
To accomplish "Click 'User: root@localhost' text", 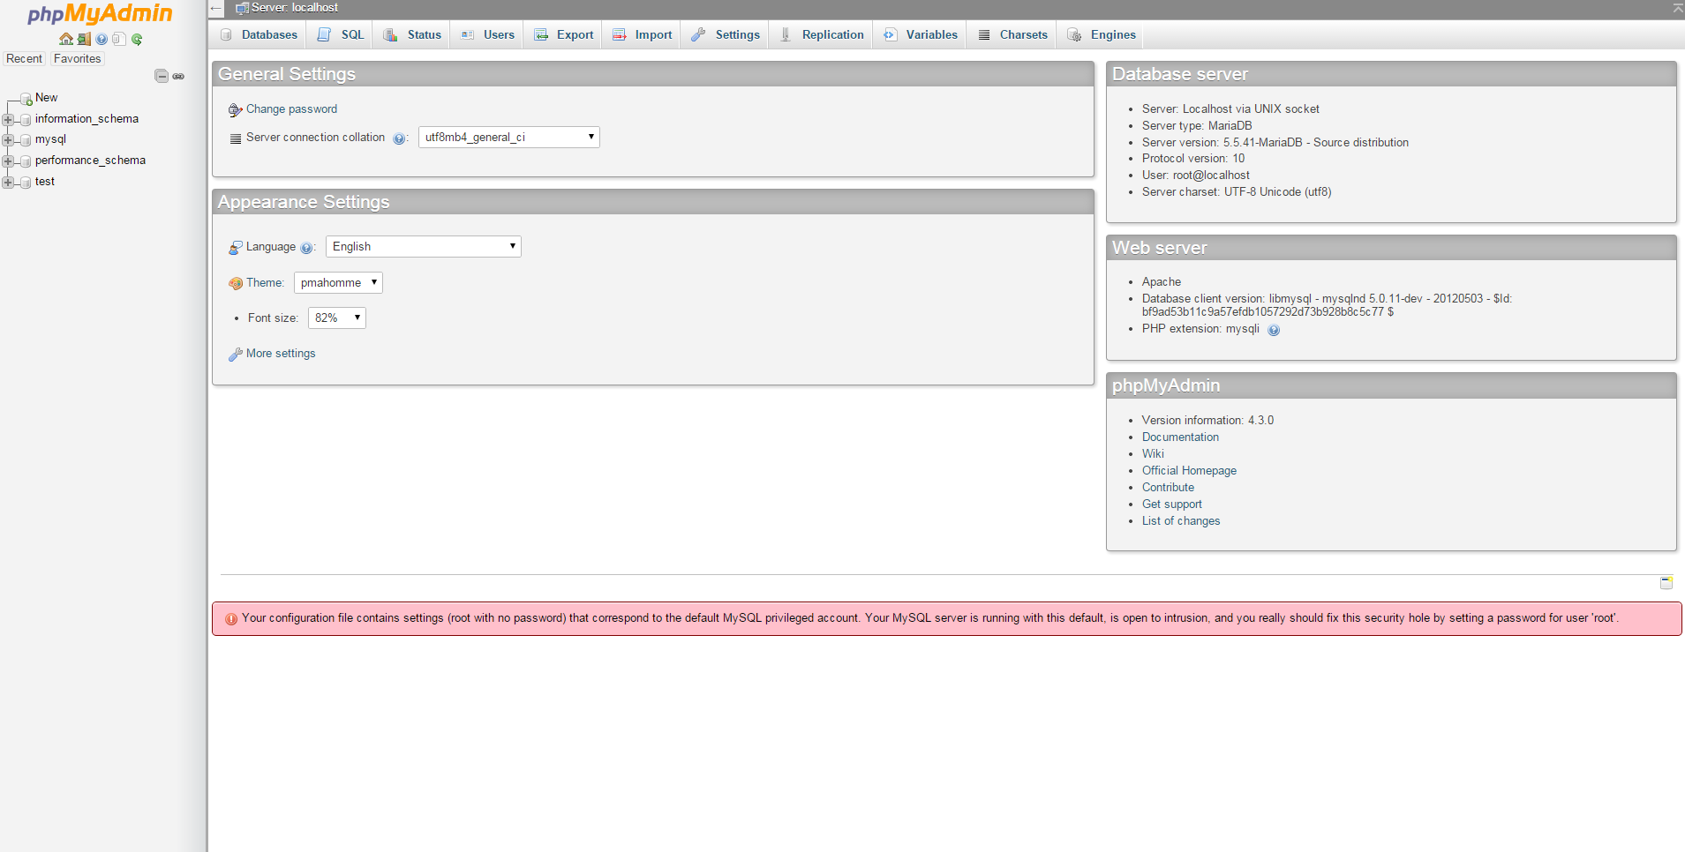I will pos(1196,175).
